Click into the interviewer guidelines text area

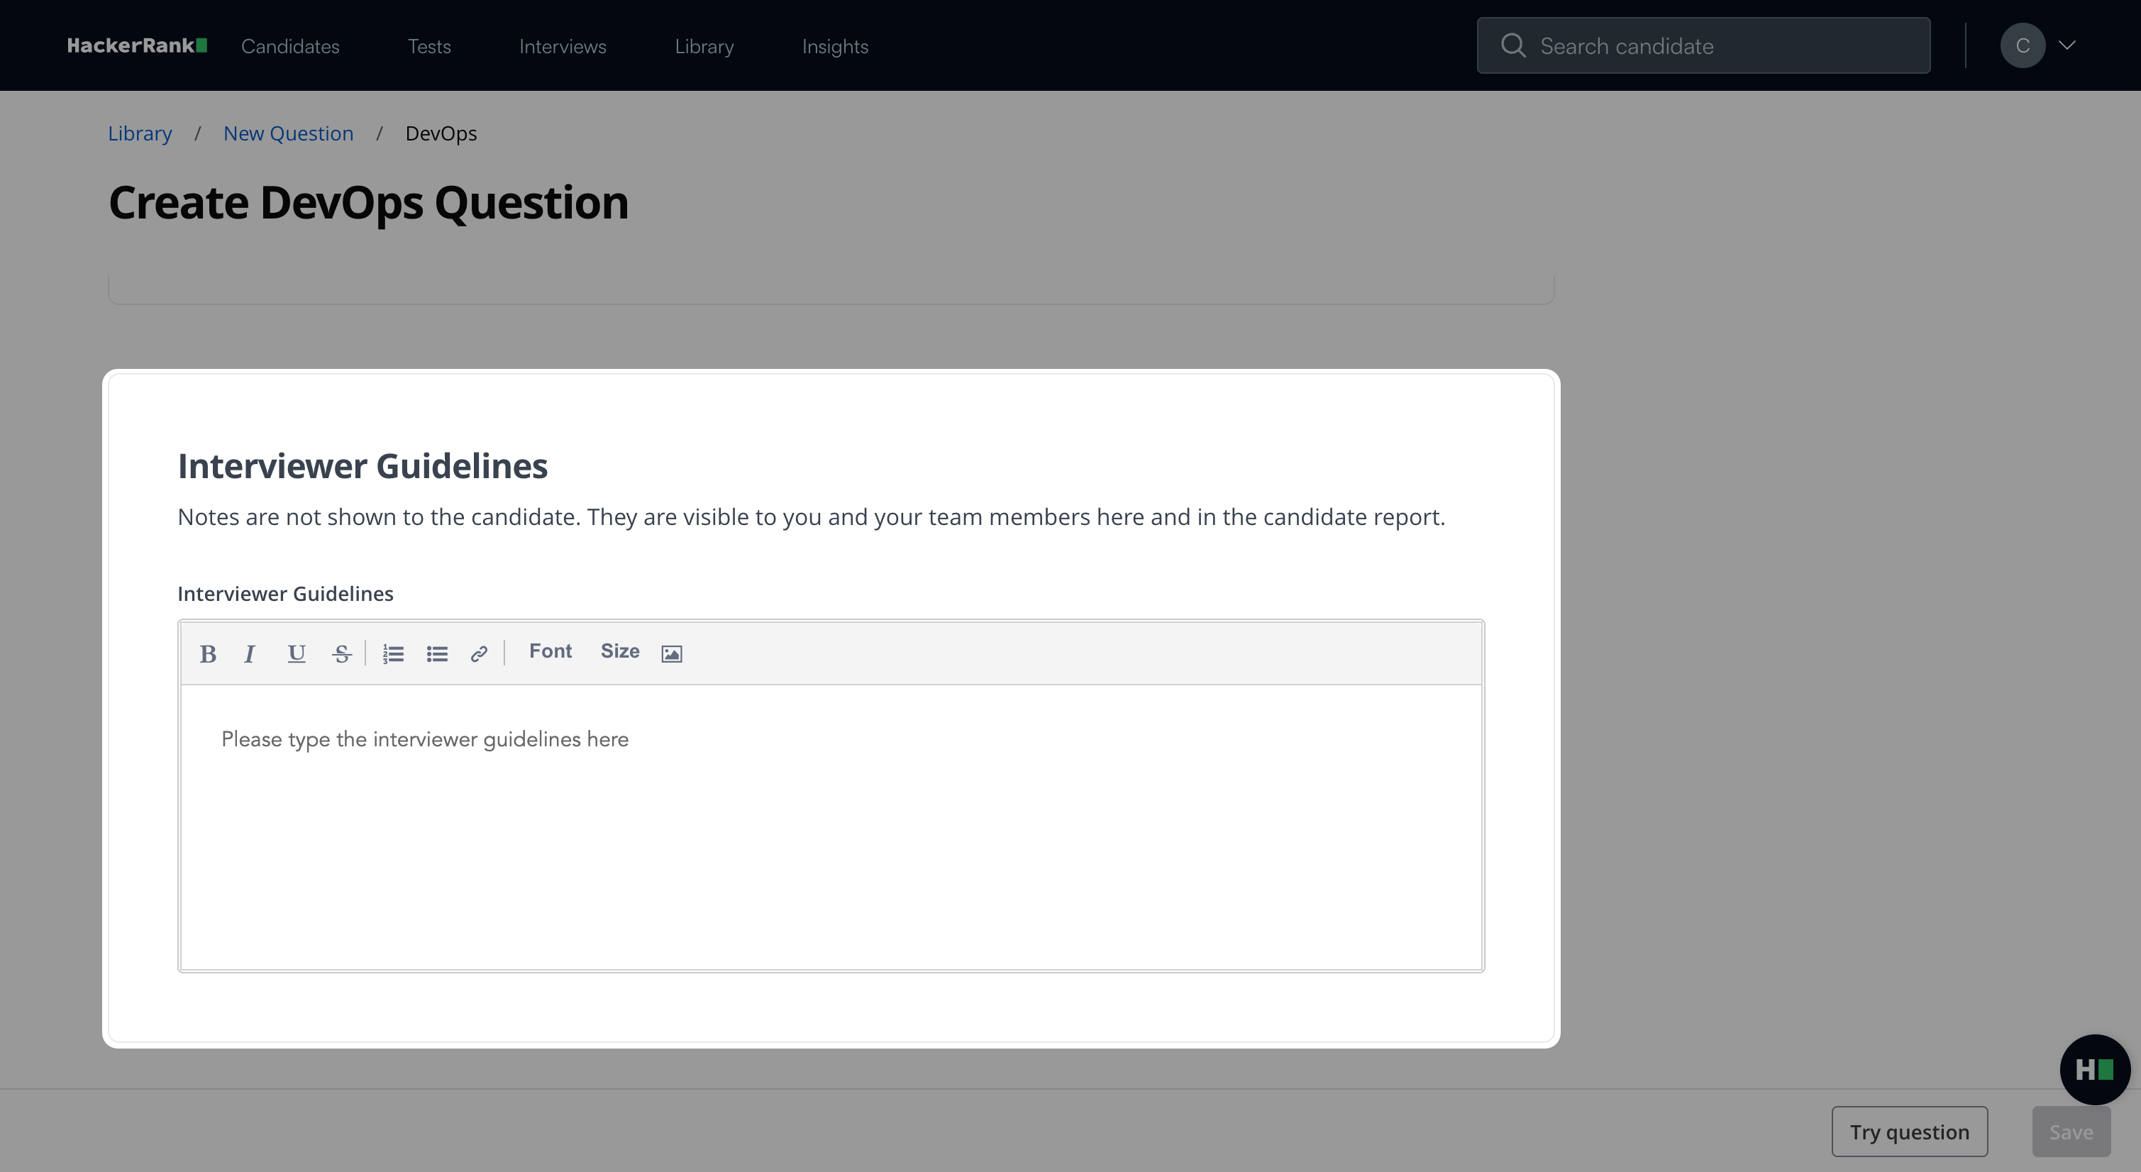pos(831,827)
